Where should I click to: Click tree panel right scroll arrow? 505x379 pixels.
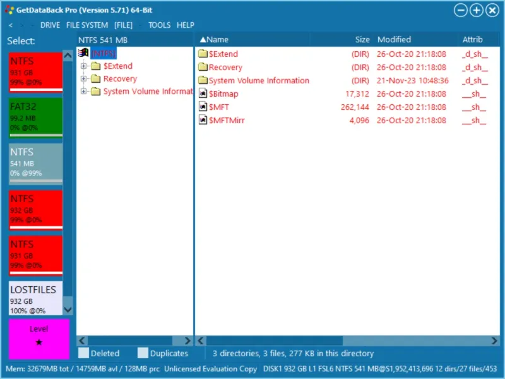(x=187, y=340)
